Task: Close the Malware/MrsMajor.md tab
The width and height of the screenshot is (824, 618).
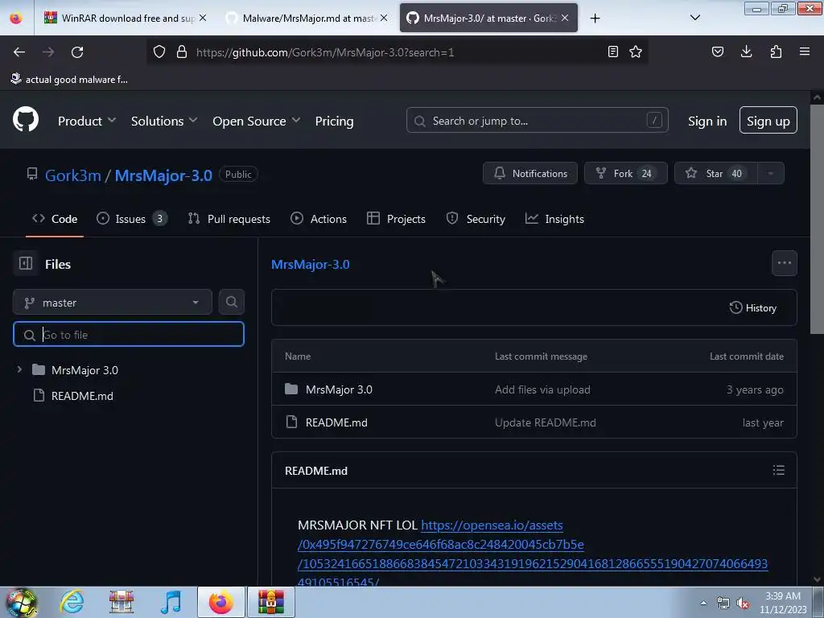Action: [384, 18]
